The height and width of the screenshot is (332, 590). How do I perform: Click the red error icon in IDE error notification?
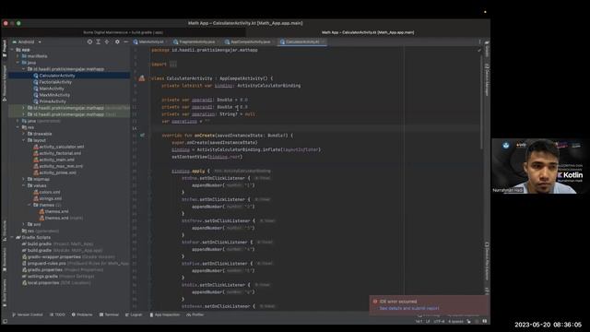[x=375, y=302]
